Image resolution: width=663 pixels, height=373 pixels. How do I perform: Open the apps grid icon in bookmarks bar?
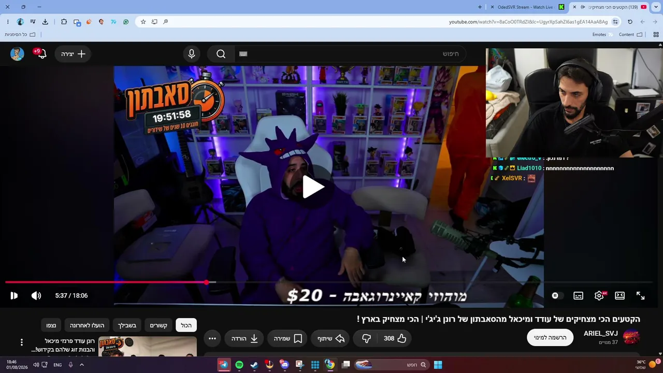coord(656,35)
